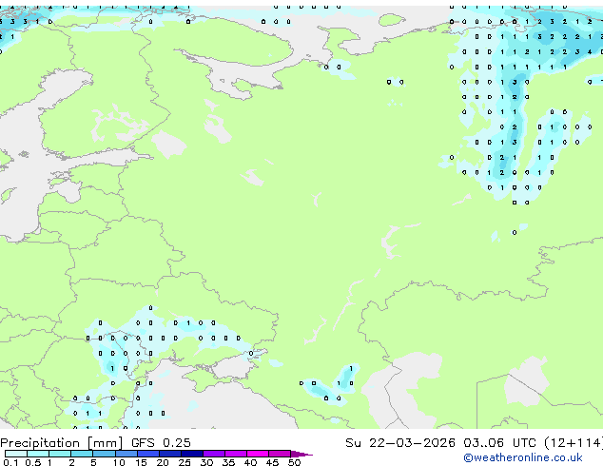Click the 0.1–0.5 mm legend swatch
Viewport: 603px width, 466px height.
[x=16, y=454]
